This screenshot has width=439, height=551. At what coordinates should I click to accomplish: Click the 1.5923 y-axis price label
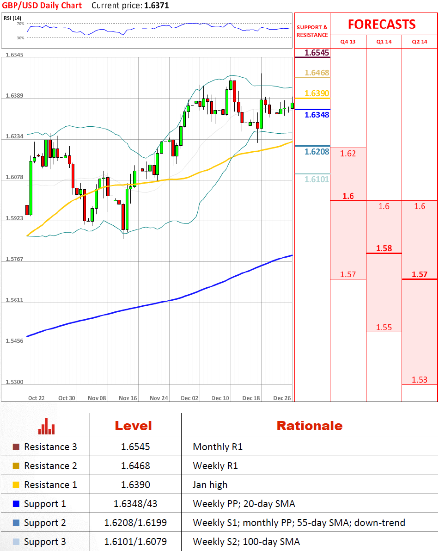click(14, 218)
